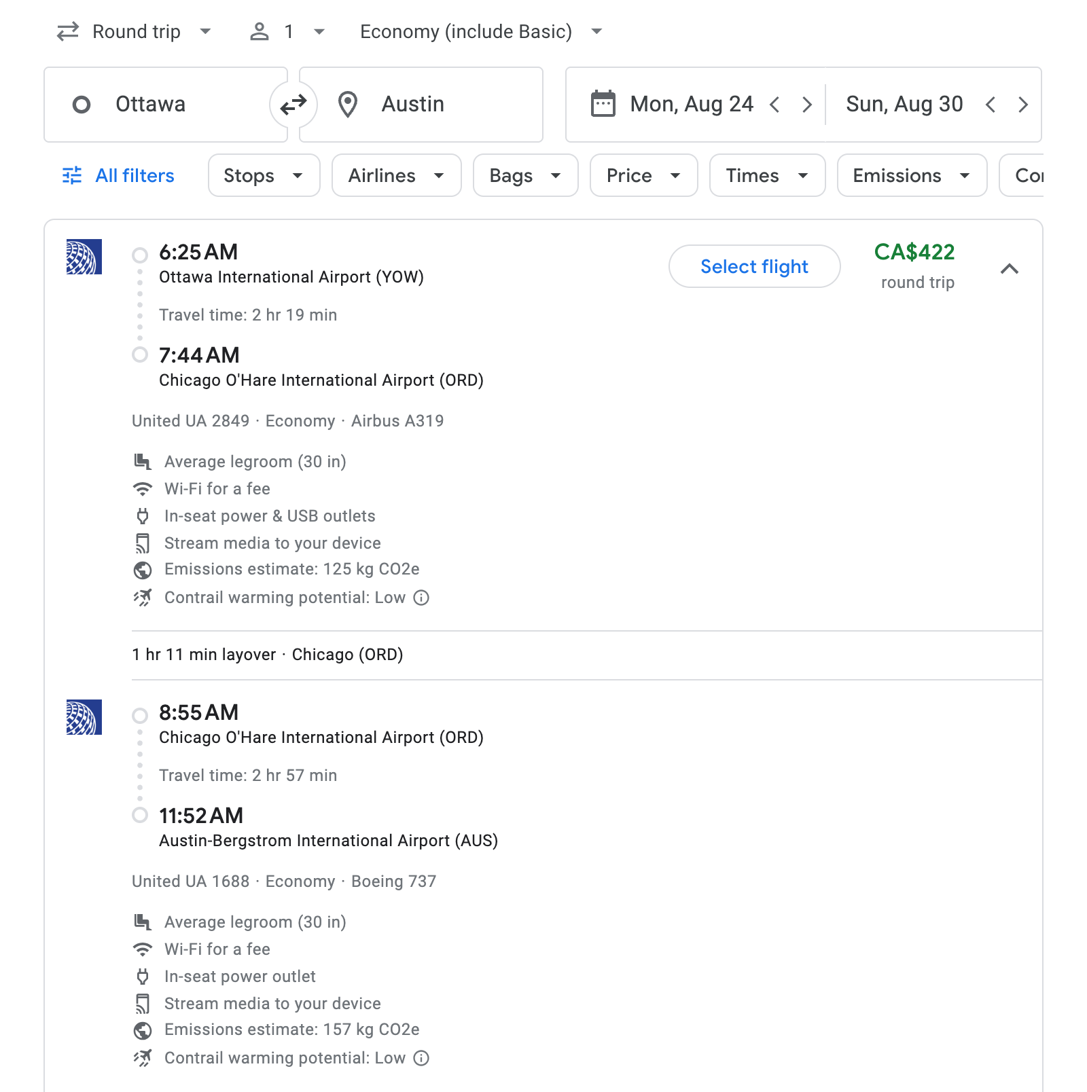Change Economy (include Basic) cabin class
The width and height of the screenshot is (1087, 1092).
point(481,32)
